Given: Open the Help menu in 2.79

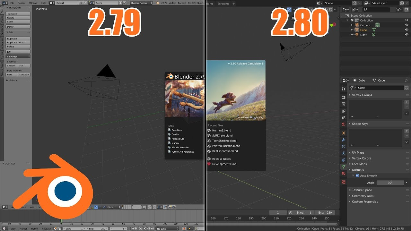Looking at the screenshot, I should click(x=44, y=3).
